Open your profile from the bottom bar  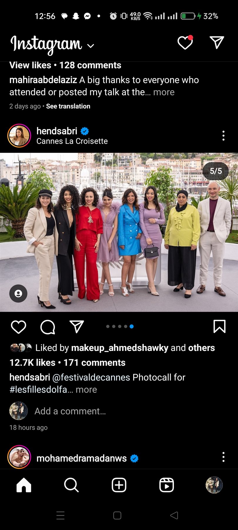214,485
